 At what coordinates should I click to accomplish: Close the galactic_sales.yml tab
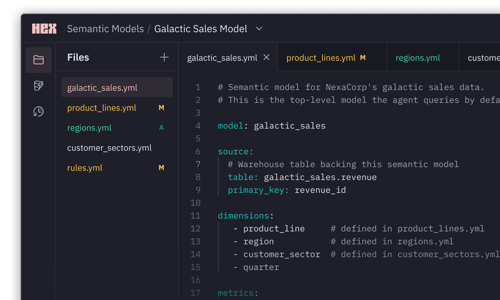[x=266, y=57]
